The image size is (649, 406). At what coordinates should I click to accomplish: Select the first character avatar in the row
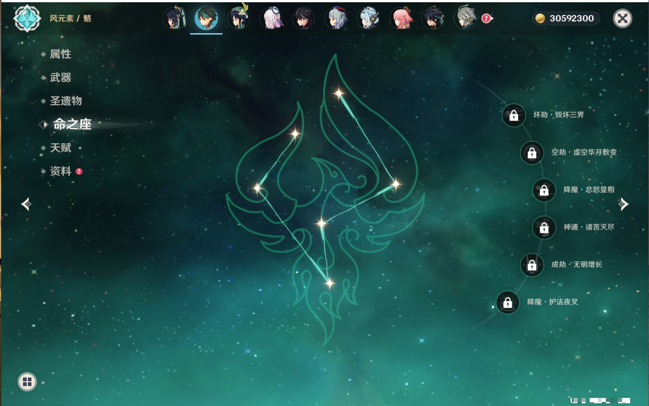click(x=174, y=18)
